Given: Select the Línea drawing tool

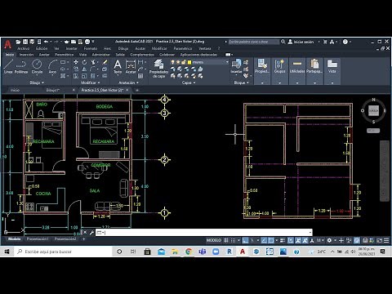Looking at the screenshot, I should click(8, 66).
